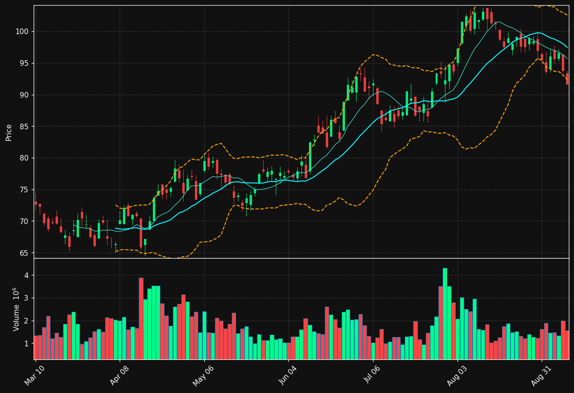
Task: Click the tallest red volume bar in April
Action: (141, 319)
